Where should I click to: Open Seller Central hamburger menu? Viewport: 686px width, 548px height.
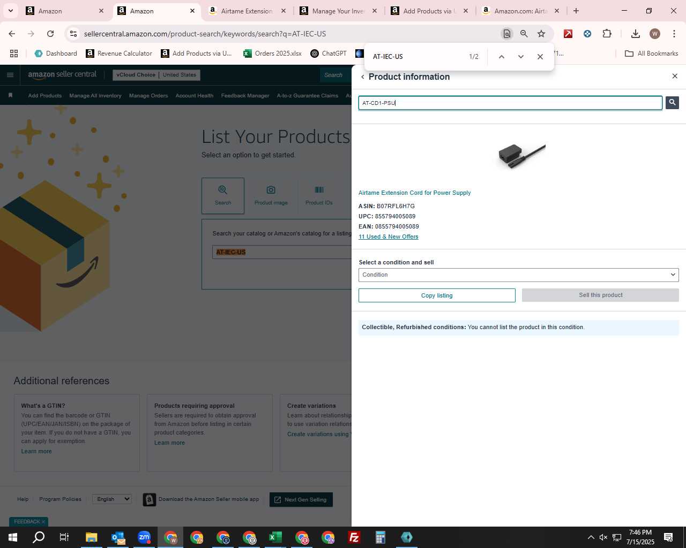pyautogui.click(x=10, y=75)
